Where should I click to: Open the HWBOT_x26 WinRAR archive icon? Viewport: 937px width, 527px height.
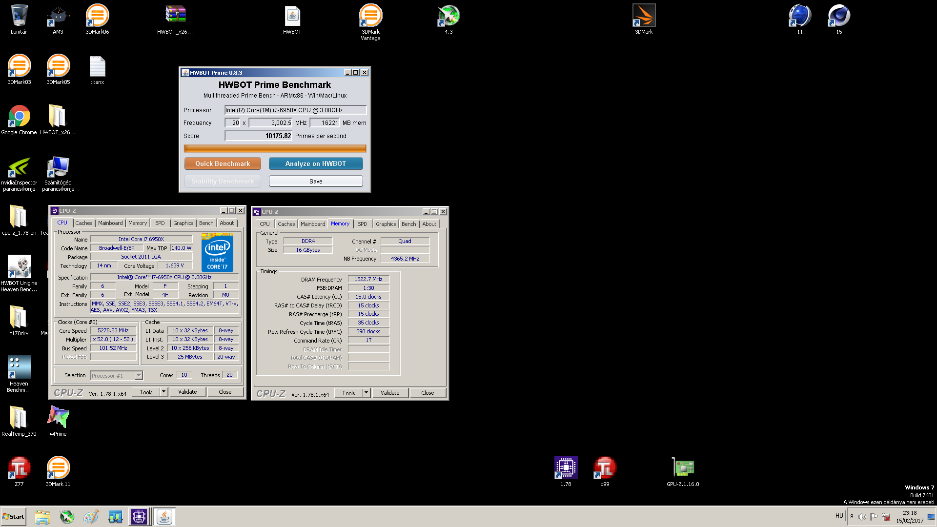pyautogui.click(x=175, y=20)
